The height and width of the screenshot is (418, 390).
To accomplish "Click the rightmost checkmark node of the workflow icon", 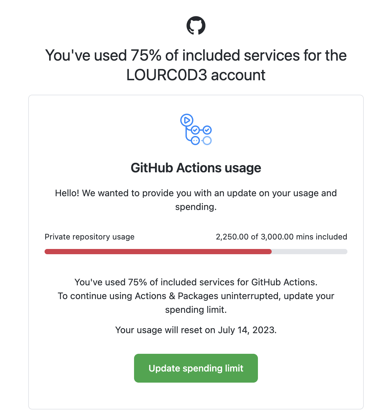I will (x=207, y=130).
